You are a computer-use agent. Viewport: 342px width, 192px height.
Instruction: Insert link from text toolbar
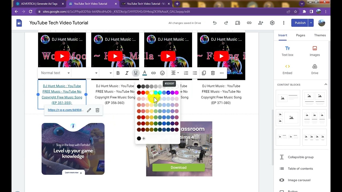pyautogui.click(x=153, y=73)
